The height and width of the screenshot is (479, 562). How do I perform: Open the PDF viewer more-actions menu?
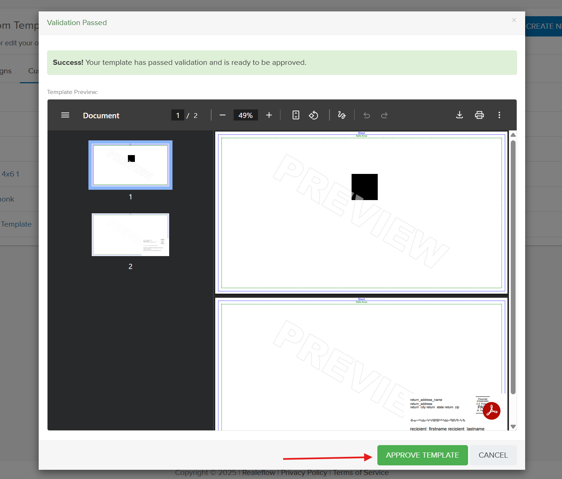click(x=499, y=115)
